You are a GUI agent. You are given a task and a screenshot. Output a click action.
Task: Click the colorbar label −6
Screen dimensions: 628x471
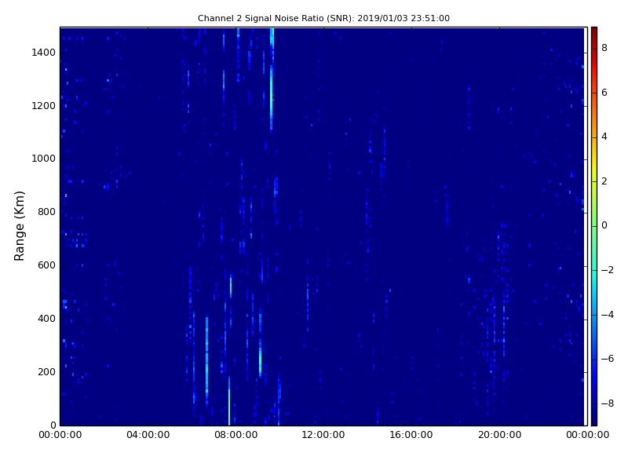(607, 359)
